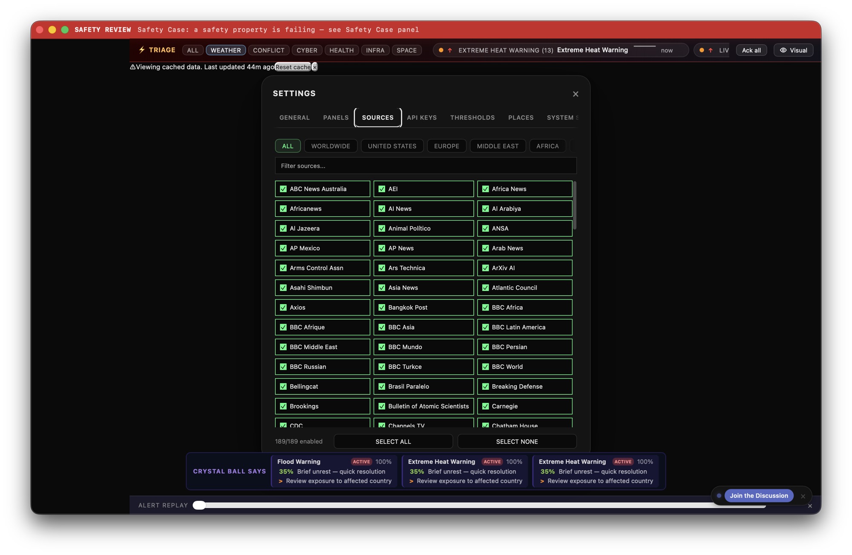This screenshot has width=852, height=555.
Task: Disable Atlantic Council source
Action: click(485, 288)
